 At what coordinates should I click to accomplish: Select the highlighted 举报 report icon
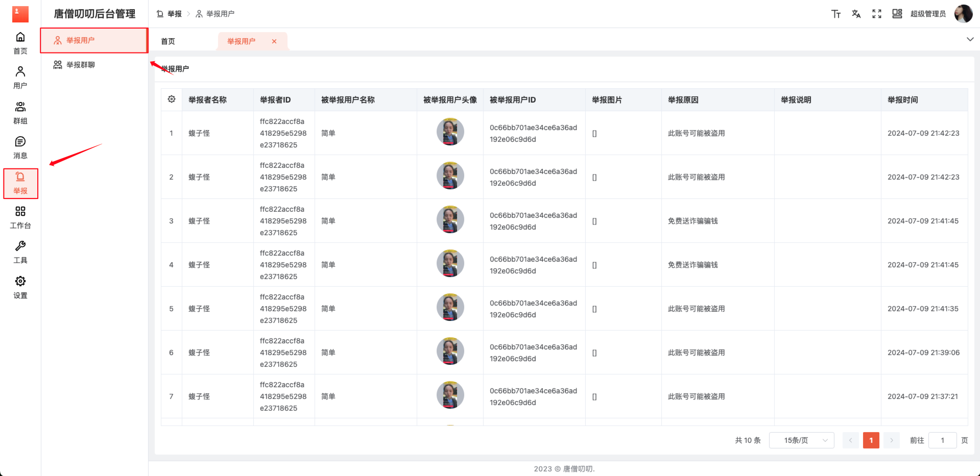(x=20, y=183)
